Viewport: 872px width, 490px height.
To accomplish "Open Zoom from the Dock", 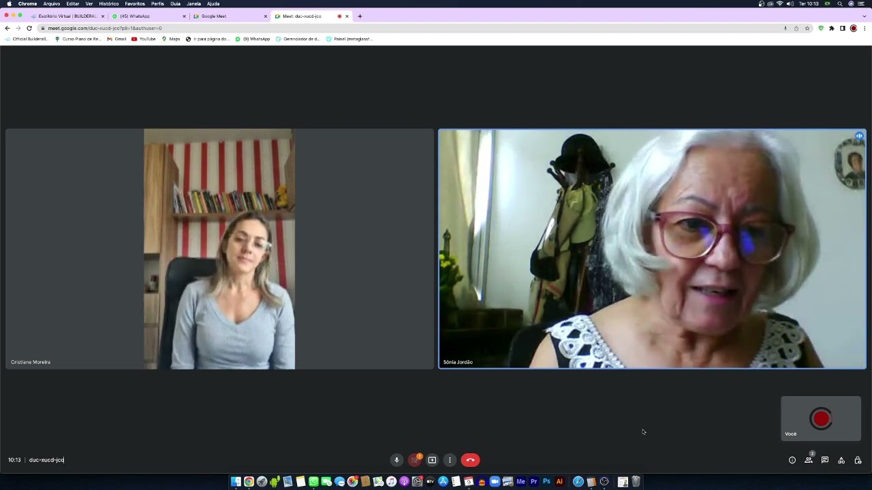I will [x=495, y=481].
